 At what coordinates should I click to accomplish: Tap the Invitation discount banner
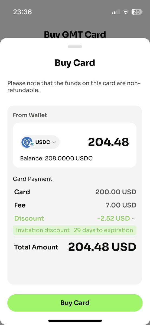pos(74,230)
